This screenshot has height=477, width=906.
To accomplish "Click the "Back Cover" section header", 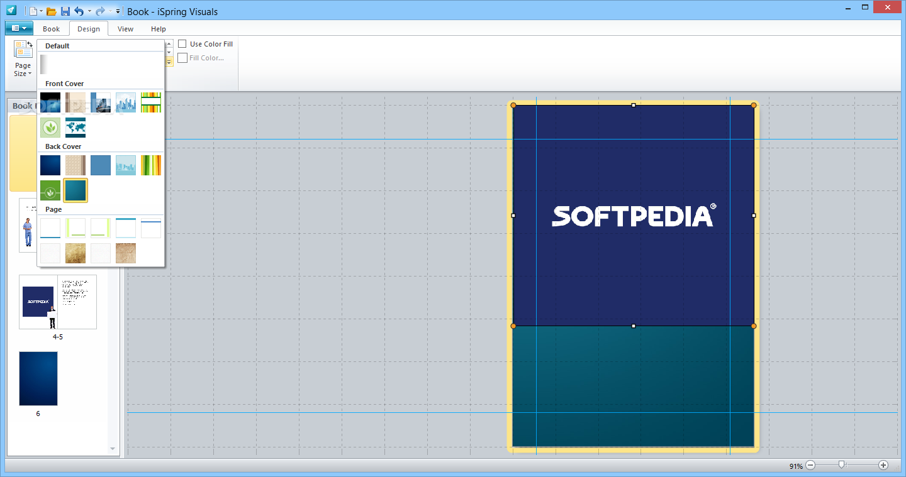I will [x=64, y=146].
